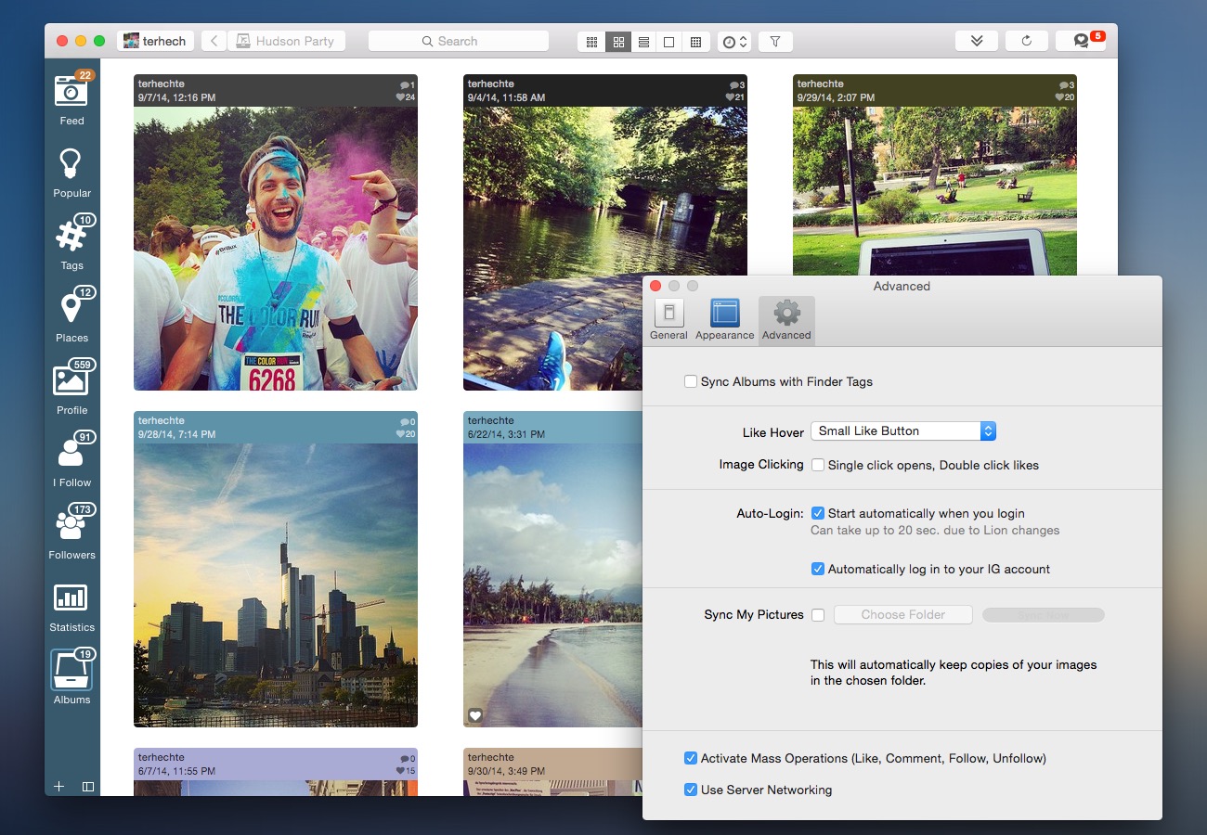Show the Followers list
Screen dimensions: 1207x835
71,533
